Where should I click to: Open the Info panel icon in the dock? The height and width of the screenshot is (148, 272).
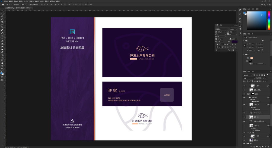tap(240, 14)
